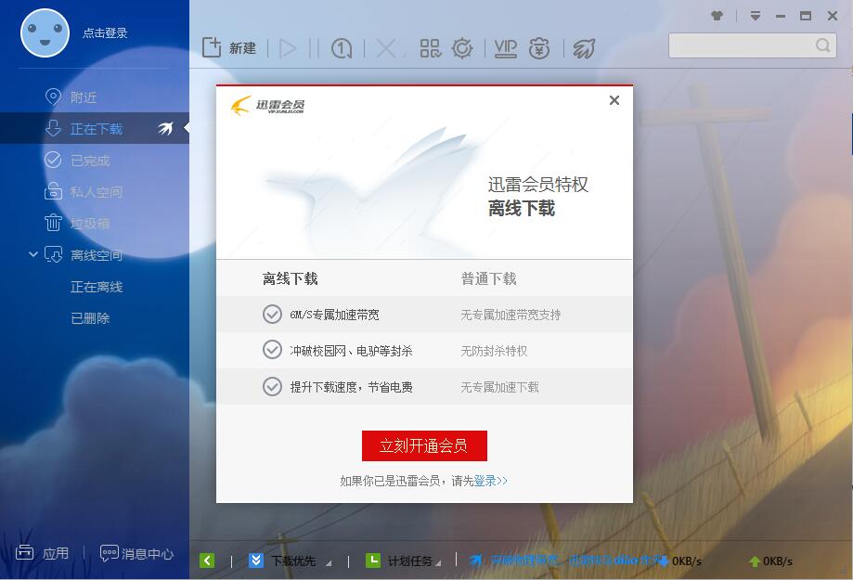
Task: Click the check icon beside 6M/S专属加速带宽
Action: [272, 315]
